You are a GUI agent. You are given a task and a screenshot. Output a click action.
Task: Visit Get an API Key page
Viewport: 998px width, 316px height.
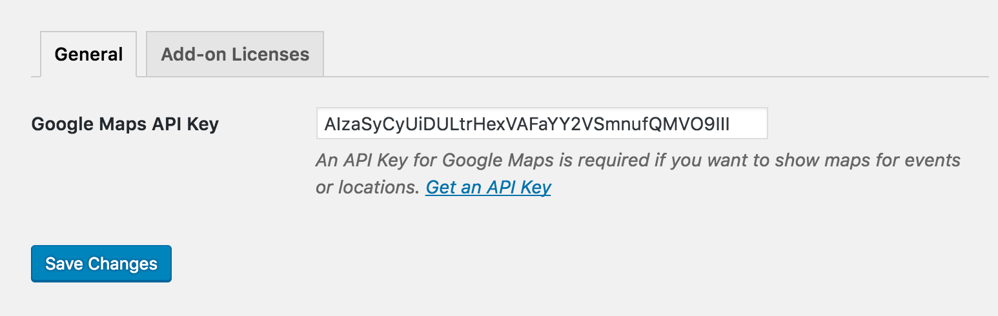coord(488,187)
